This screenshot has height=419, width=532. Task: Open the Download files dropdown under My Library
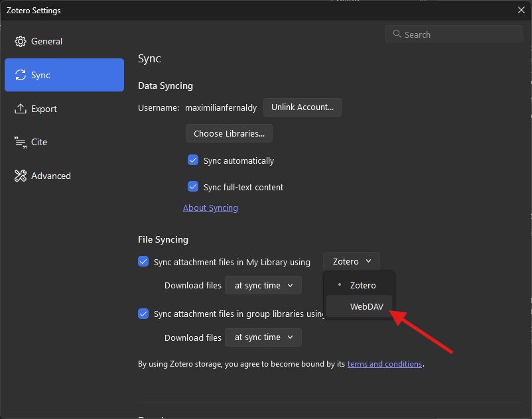click(263, 284)
